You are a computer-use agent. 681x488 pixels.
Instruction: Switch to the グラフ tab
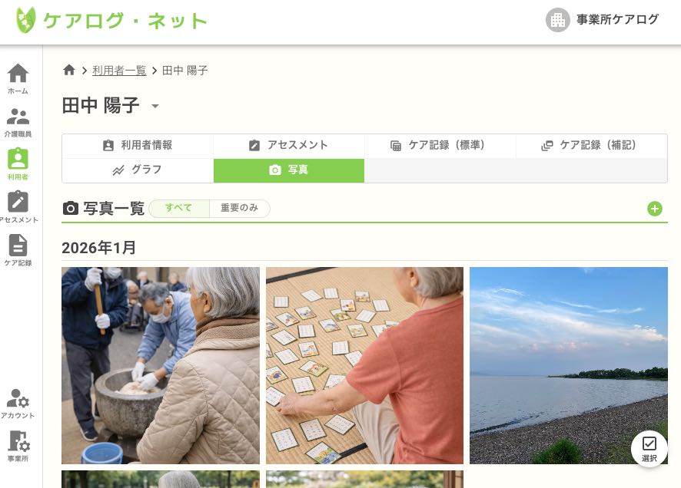point(138,170)
